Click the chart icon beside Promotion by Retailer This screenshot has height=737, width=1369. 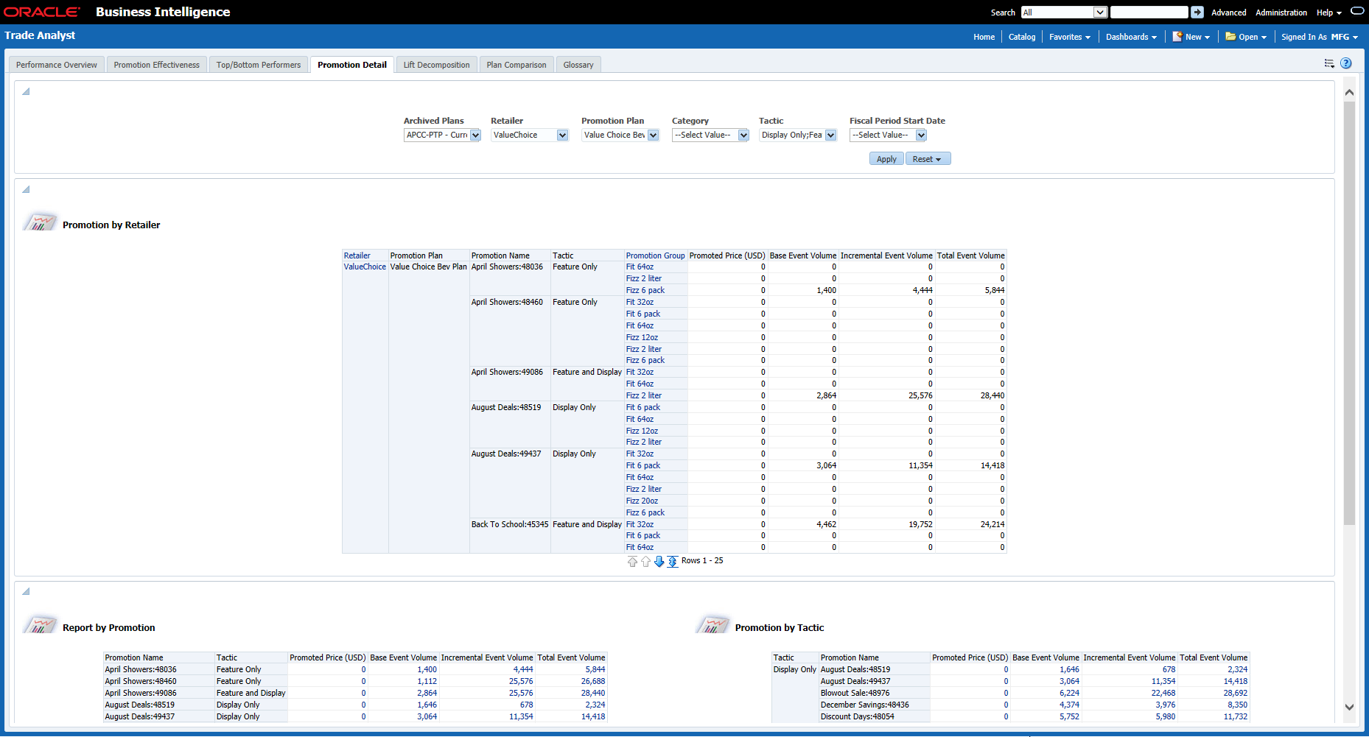(41, 222)
